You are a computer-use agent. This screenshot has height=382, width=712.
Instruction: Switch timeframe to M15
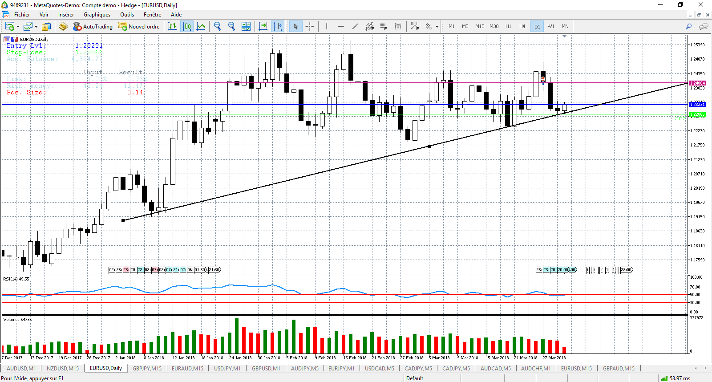480,26
